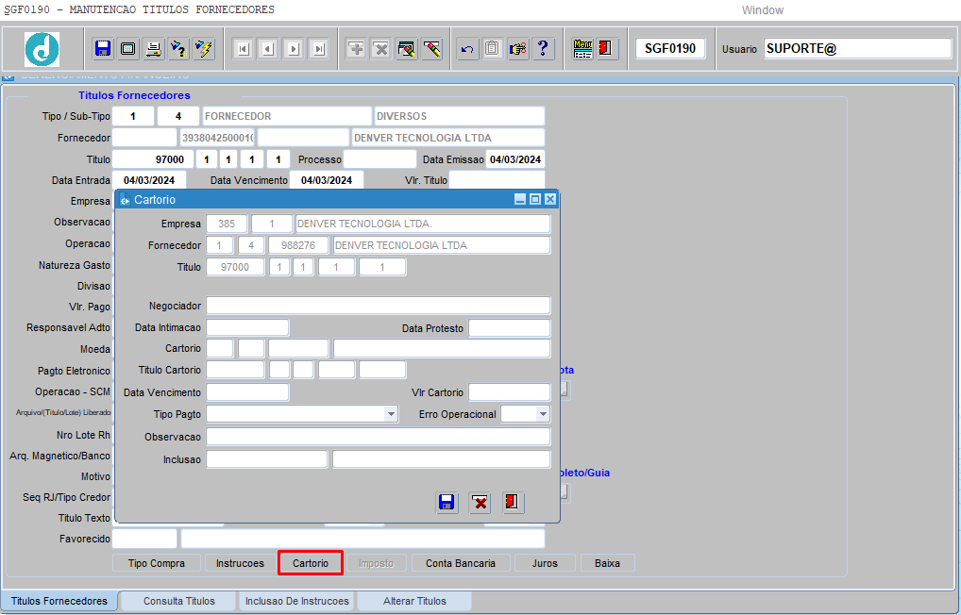
Task: Click the Cartorio dialog title bar icon
Action: tap(125, 200)
